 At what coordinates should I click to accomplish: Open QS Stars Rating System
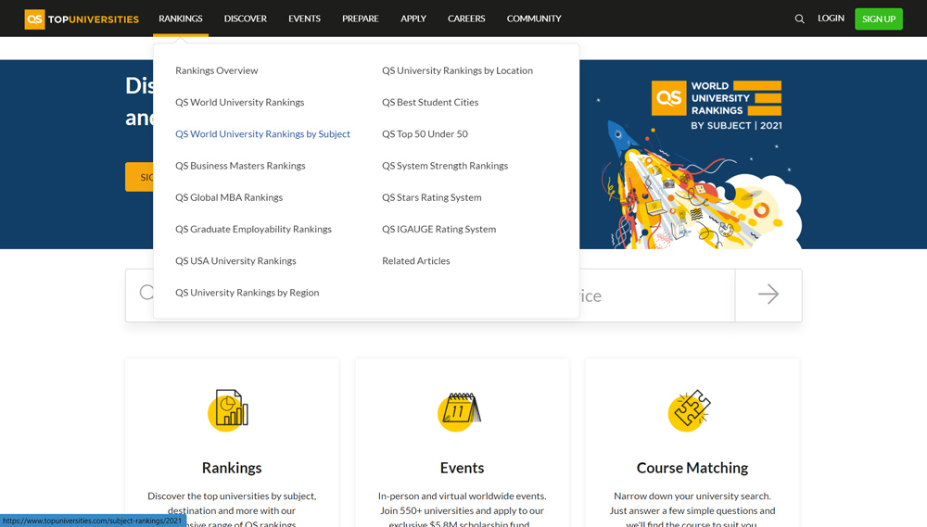[x=432, y=197]
